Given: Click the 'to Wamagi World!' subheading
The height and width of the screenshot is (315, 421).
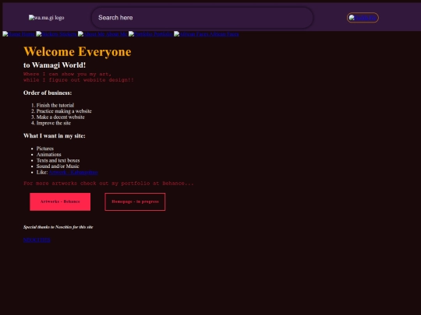Looking at the screenshot, I should click(x=55, y=65).
